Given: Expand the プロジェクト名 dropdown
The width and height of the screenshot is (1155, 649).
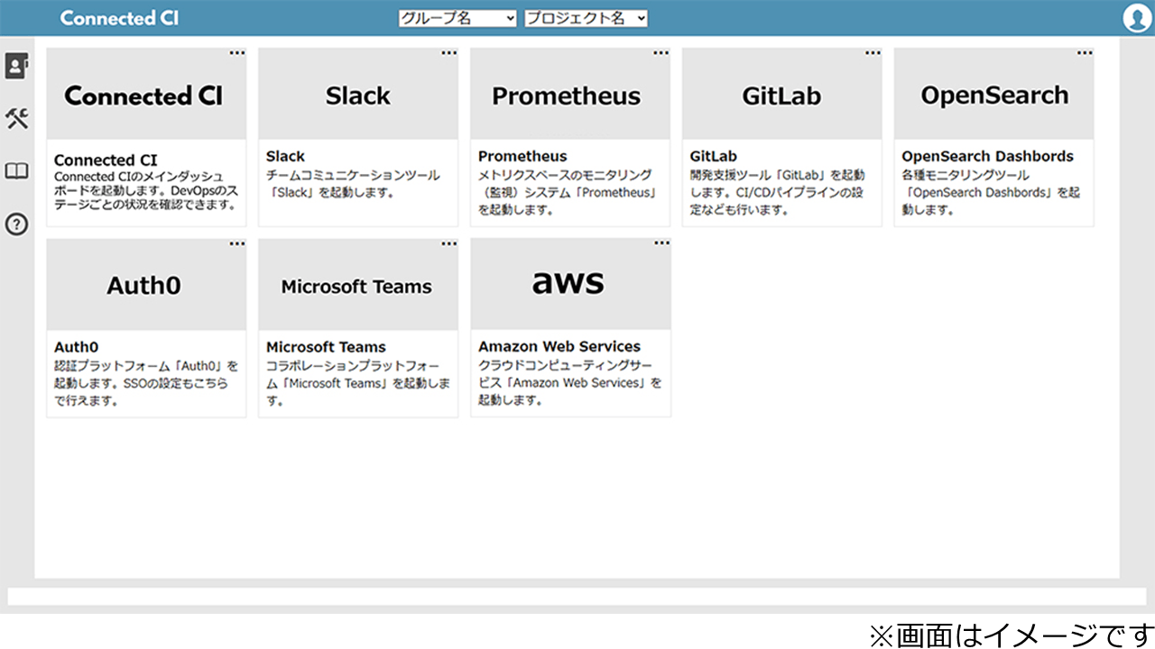Looking at the screenshot, I should tap(587, 18).
